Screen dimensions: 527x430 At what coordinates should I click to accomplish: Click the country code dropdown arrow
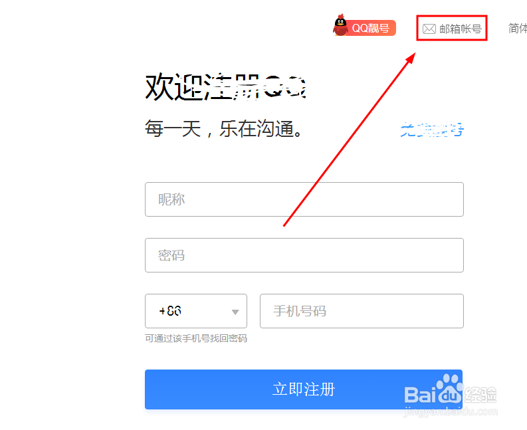click(235, 312)
